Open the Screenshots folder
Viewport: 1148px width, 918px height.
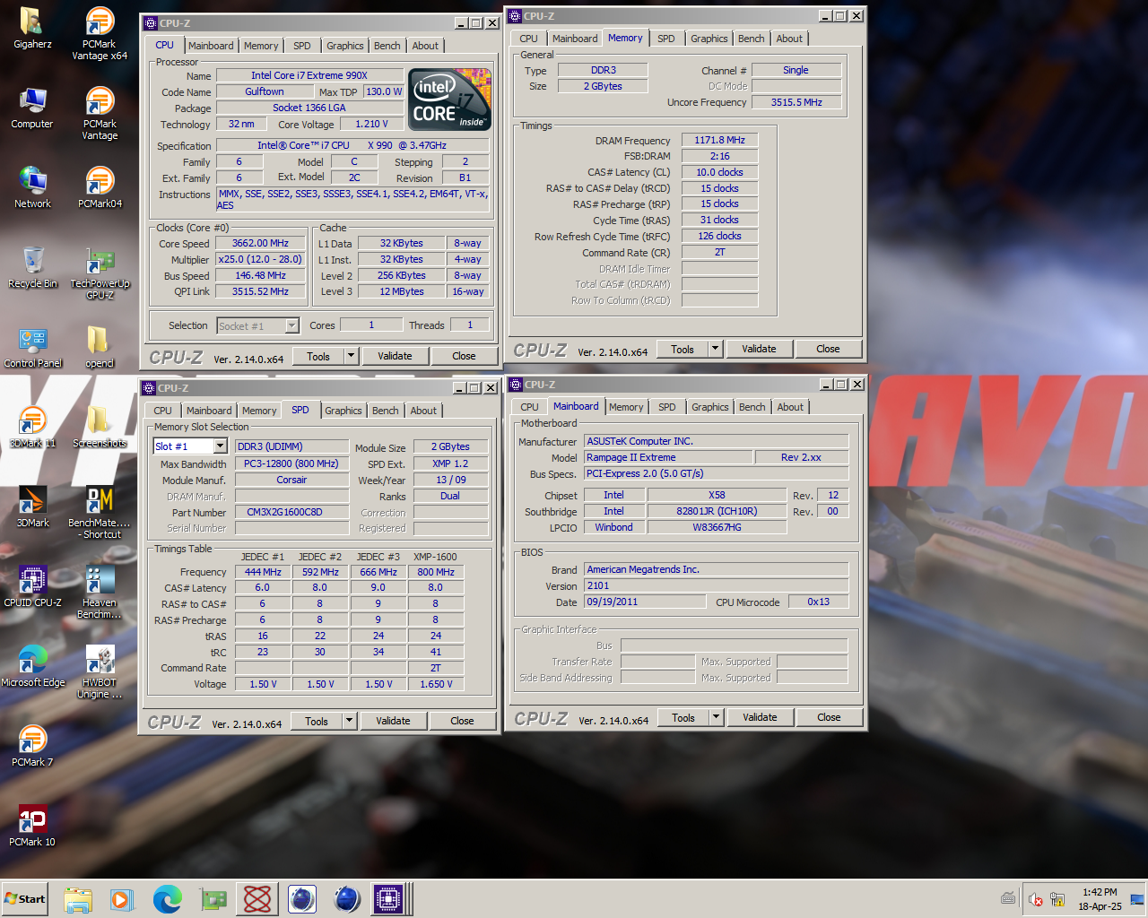coord(100,427)
